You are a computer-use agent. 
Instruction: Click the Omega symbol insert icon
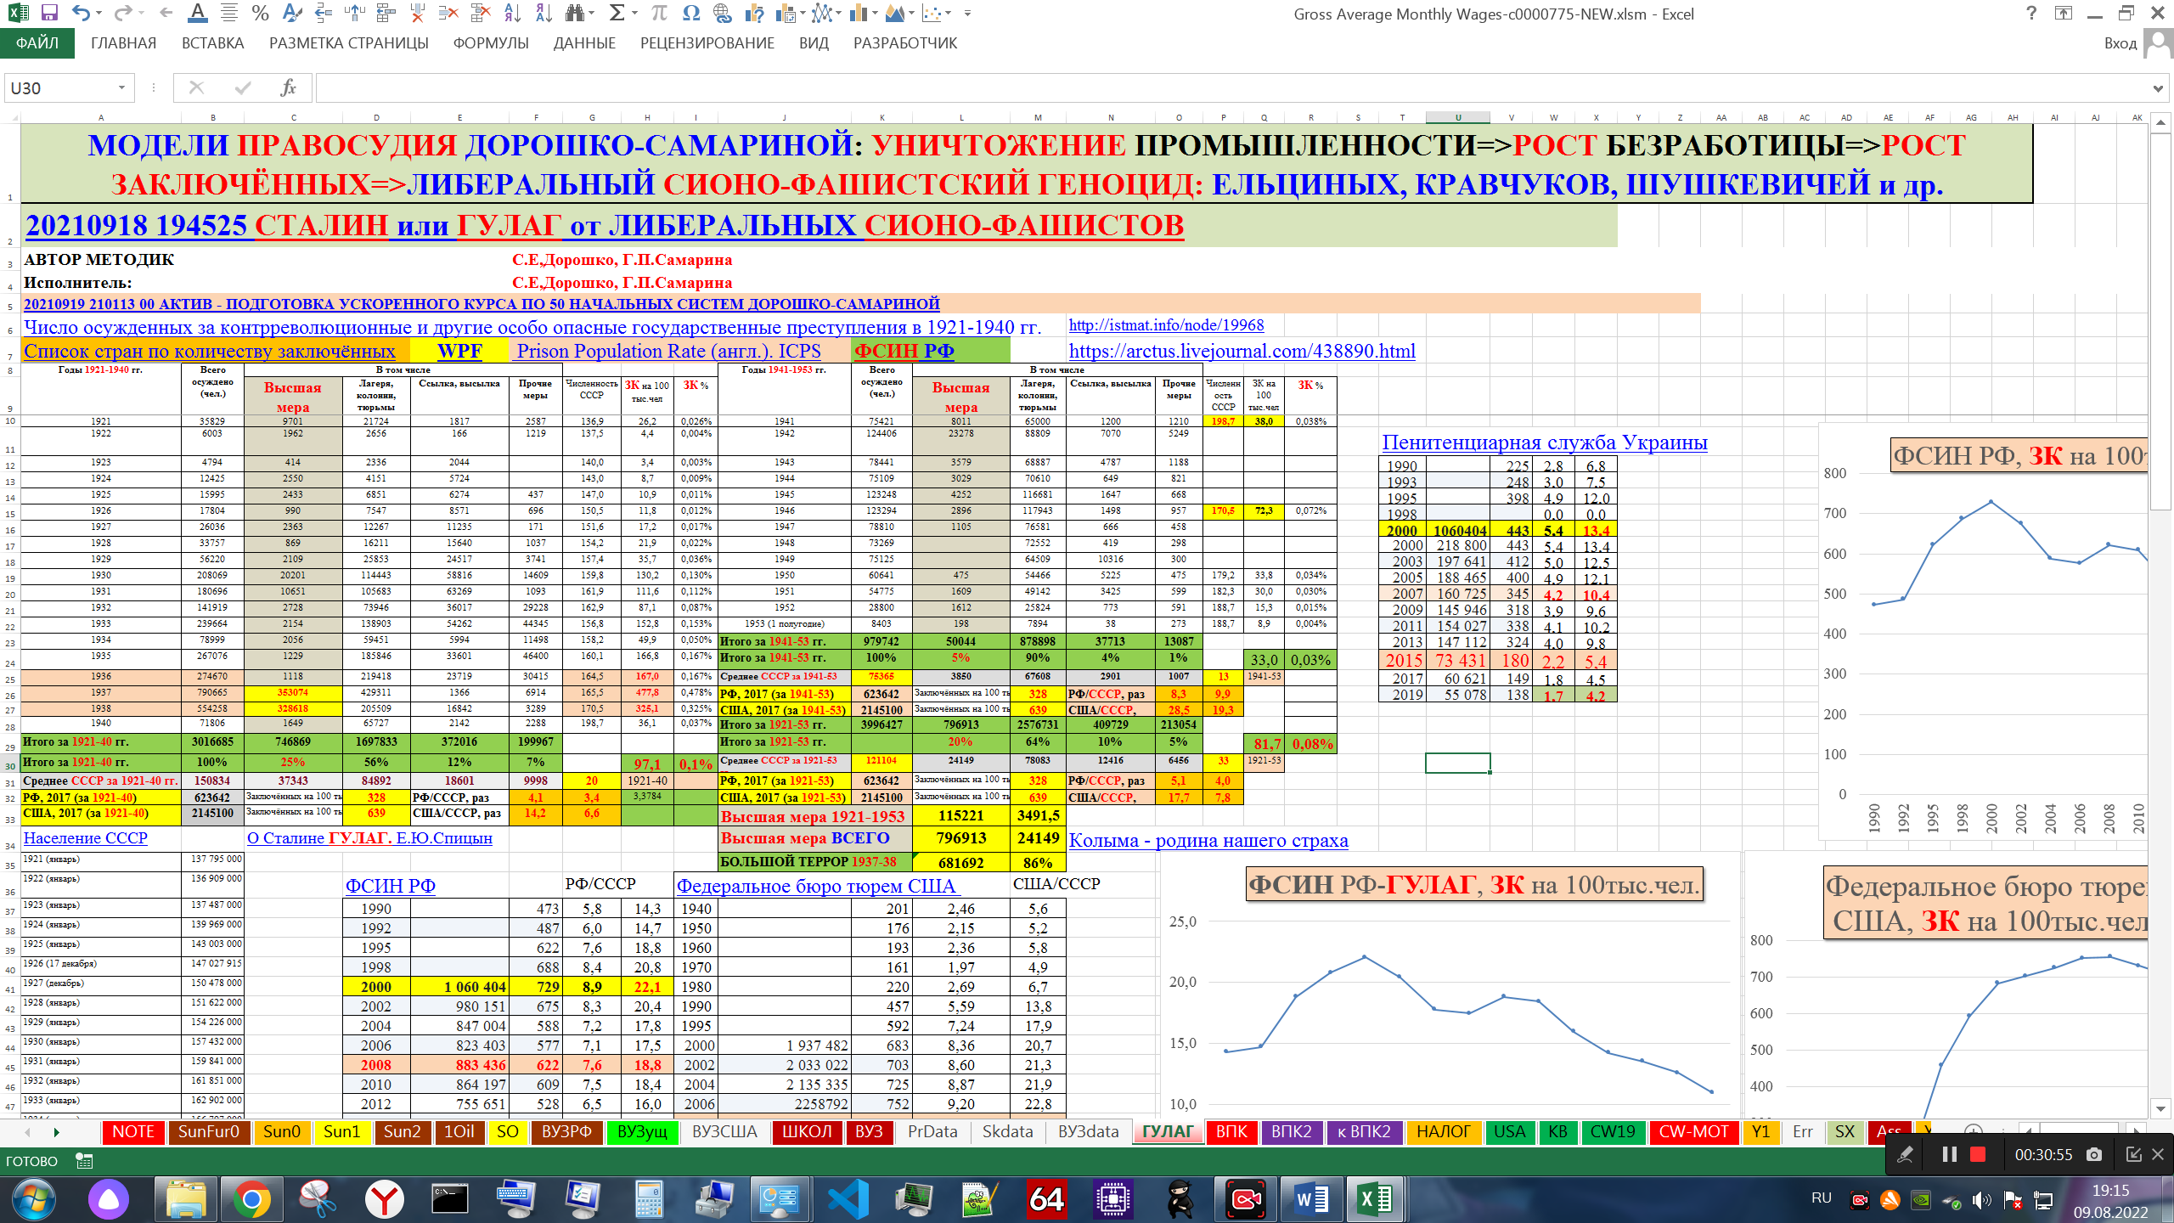point(690,13)
